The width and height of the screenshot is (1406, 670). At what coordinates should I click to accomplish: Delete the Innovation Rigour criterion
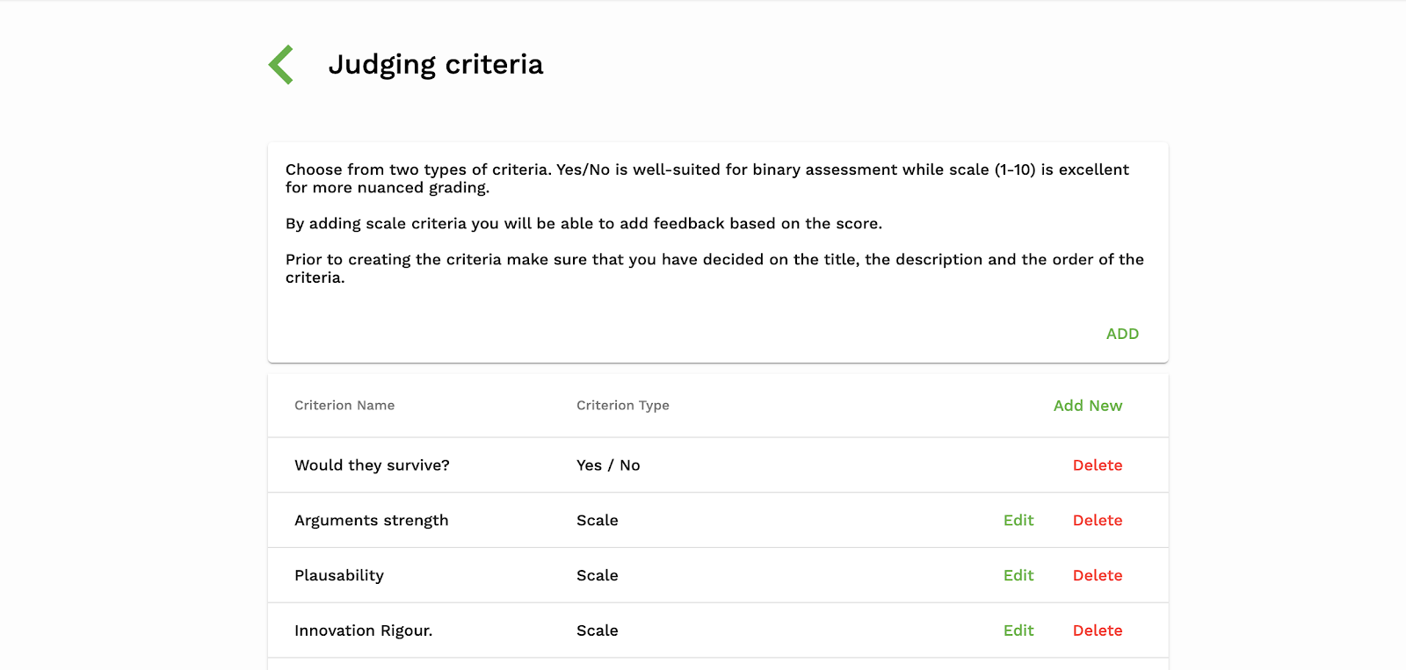[x=1097, y=630]
